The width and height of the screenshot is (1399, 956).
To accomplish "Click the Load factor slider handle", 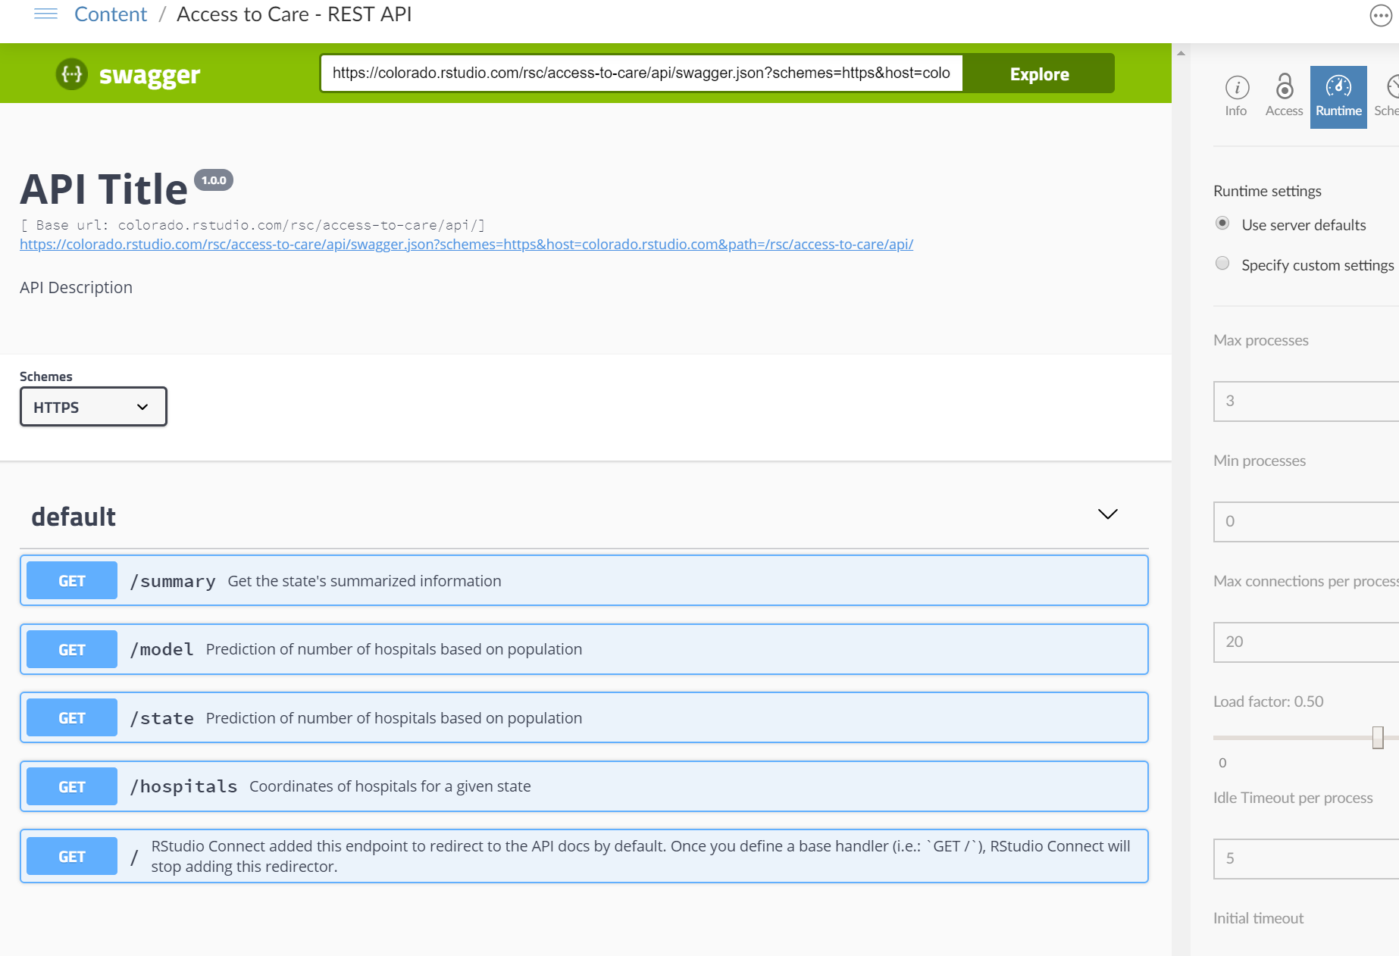I will click(x=1378, y=737).
